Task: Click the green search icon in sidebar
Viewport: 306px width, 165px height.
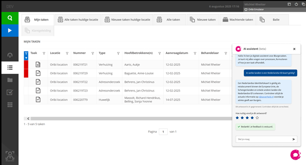Action: tap(10, 18)
